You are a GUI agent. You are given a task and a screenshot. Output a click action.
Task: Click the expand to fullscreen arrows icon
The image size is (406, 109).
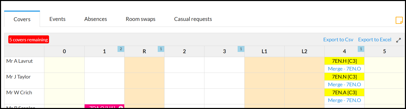[x=398, y=40]
